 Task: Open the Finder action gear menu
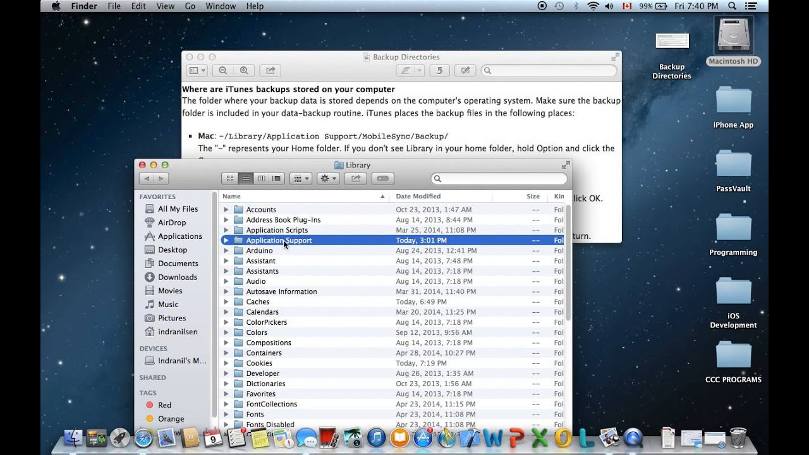(328, 179)
